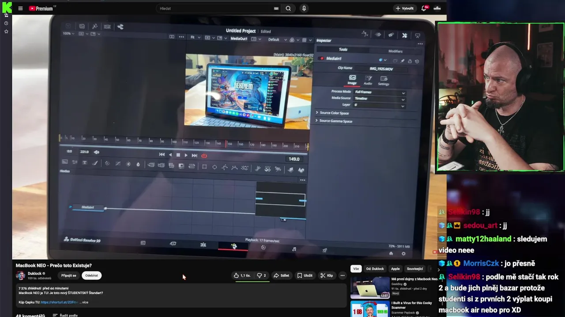The image size is (565, 317).
Task: Select the Ellipse mask tool in Fusion
Action: [x=215, y=167]
